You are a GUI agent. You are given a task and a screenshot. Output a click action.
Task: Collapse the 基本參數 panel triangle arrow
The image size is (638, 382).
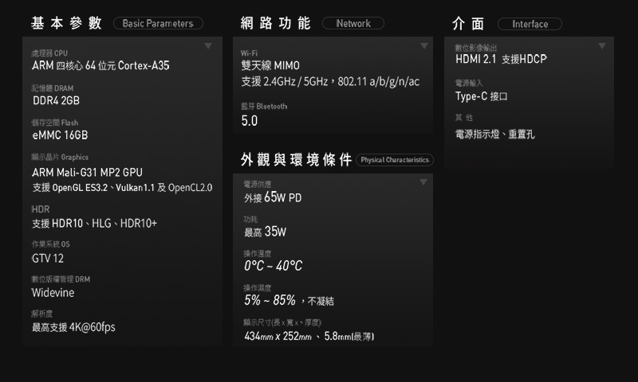(208, 45)
